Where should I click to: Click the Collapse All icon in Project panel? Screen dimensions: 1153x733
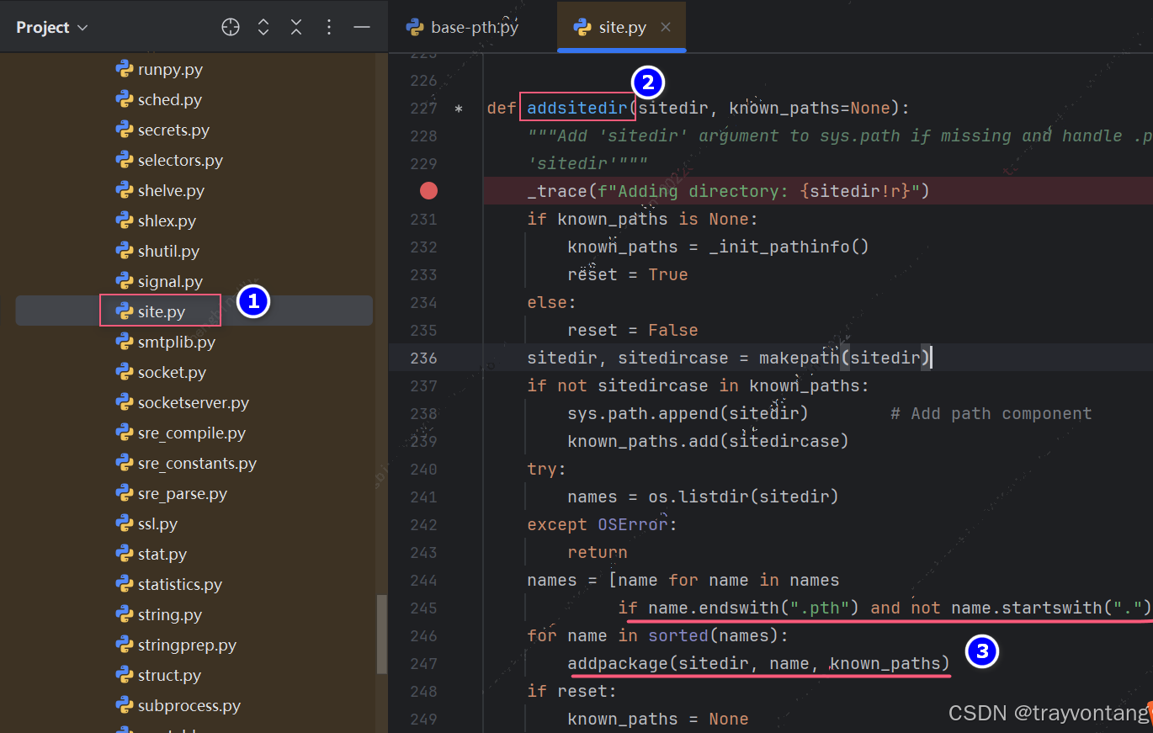[x=296, y=27]
